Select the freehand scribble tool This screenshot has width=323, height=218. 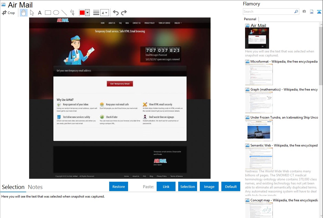[x=72, y=13]
